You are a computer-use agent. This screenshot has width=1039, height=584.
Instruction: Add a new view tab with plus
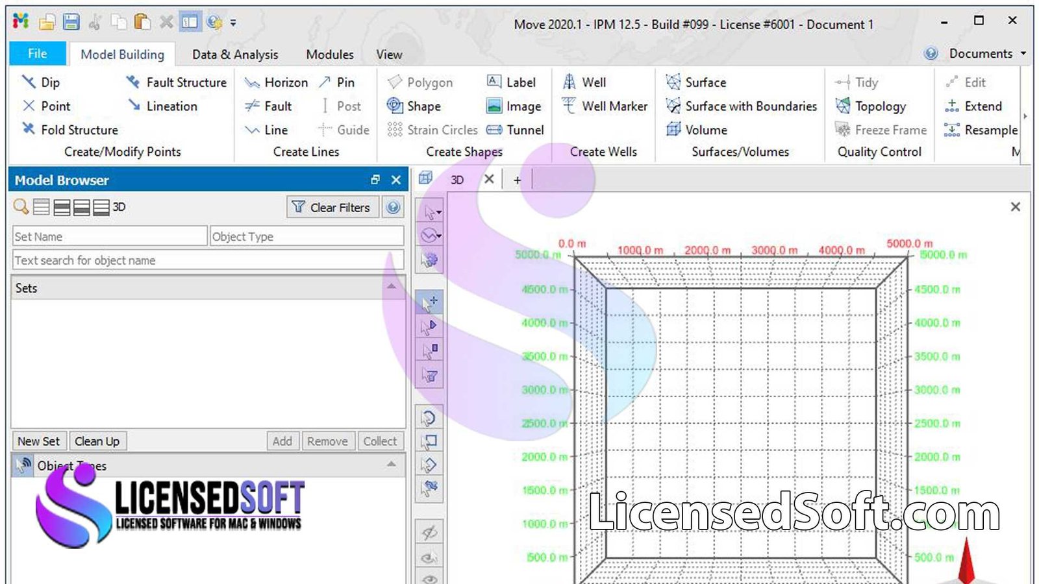point(517,180)
